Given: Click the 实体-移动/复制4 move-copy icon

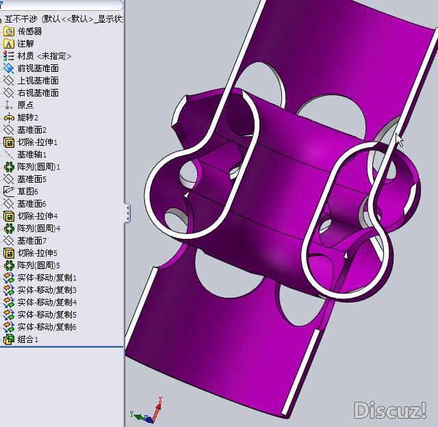Looking at the screenshot, I should tap(9, 302).
